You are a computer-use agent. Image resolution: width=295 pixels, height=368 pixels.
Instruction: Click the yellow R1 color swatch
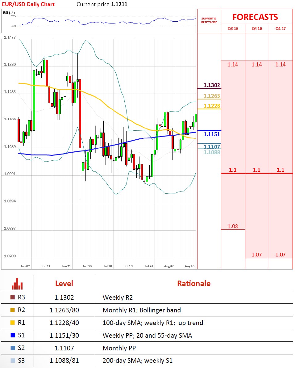[x=13, y=323]
